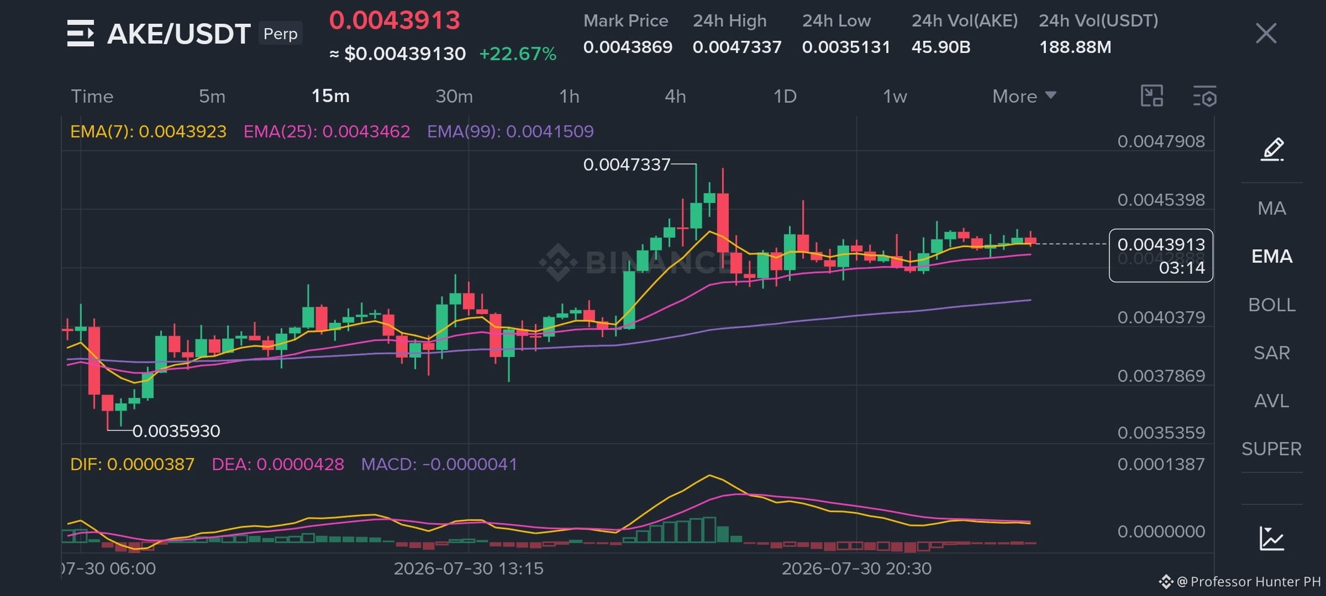Tap the last price 0.0043913 in red
Image resolution: width=1326 pixels, height=596 pixels.
point(394,20)
